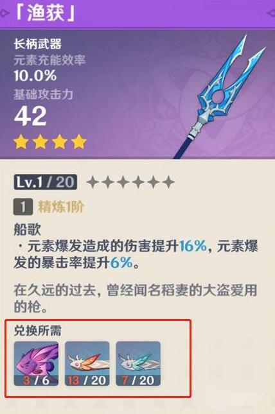The width and height of the screenshot is (275, 414).
Task: Click the base attack value 42
Action: 31,116
